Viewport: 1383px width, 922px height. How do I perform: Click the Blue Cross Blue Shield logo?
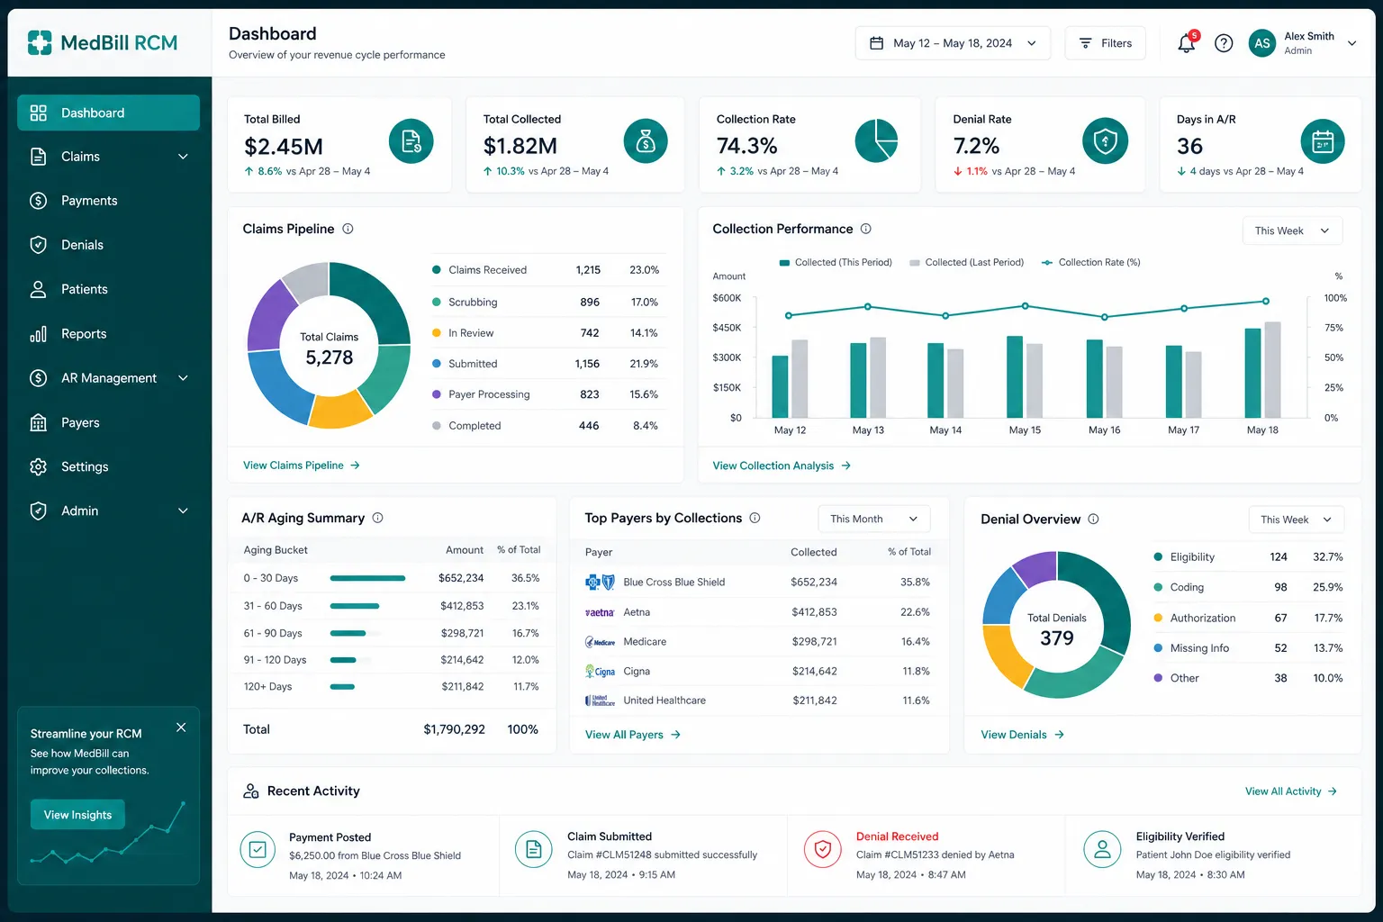tap(600, 583)
